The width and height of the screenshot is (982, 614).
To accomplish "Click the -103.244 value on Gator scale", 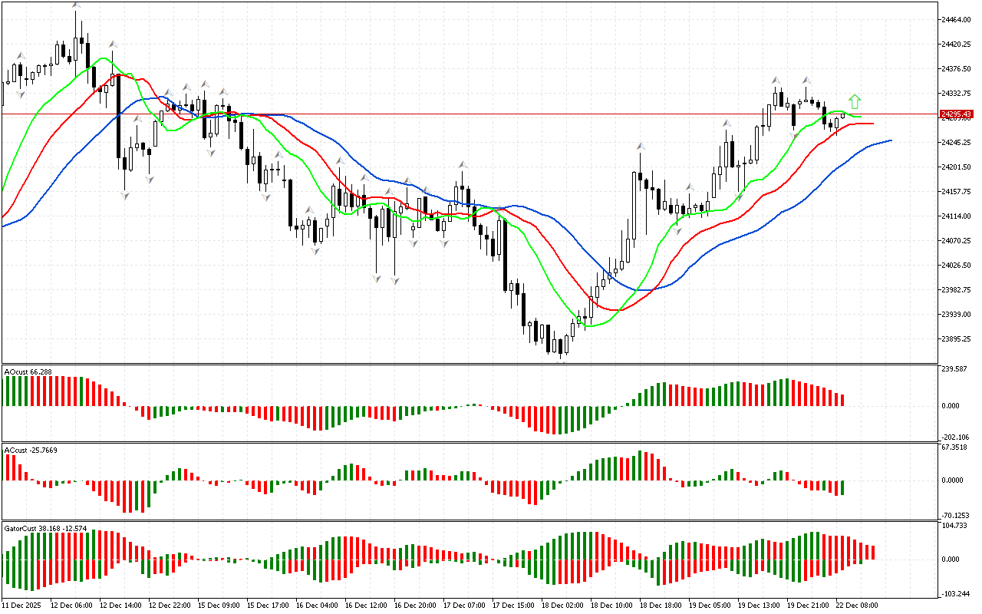I will 955,594.
